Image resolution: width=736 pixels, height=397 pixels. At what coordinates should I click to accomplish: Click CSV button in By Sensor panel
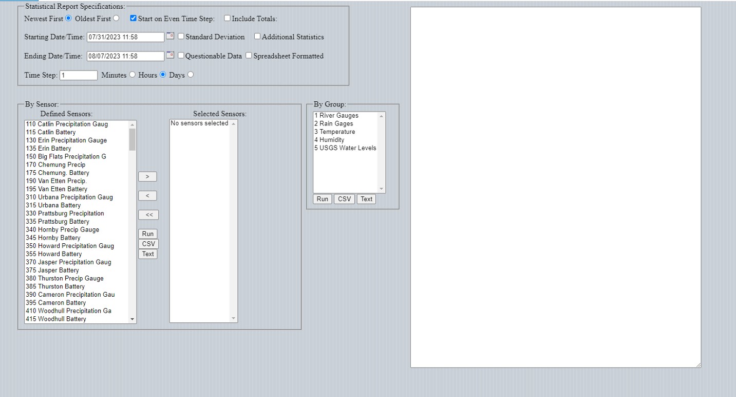(x=148, y=244)
